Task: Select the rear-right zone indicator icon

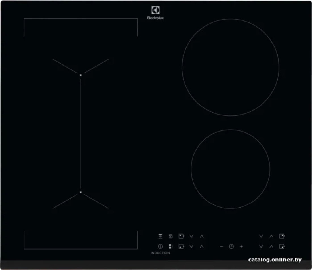Action: click(282, 236)
